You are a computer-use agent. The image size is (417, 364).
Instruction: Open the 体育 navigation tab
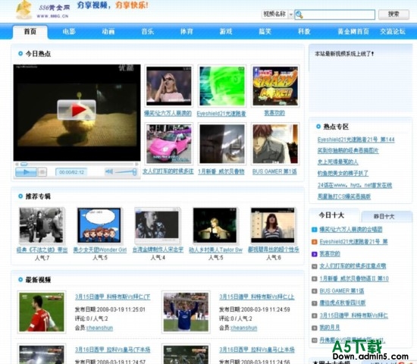tap(187, 32)
